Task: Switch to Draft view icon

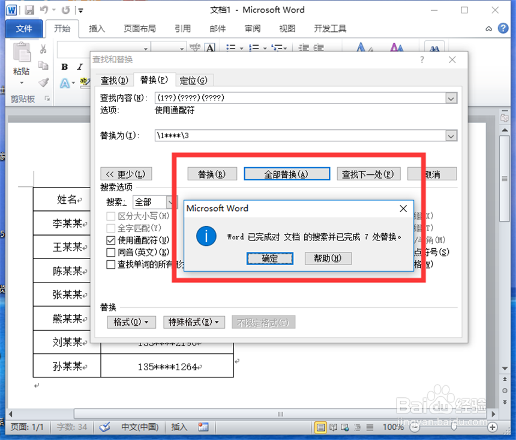Action: tap(370, 427)
